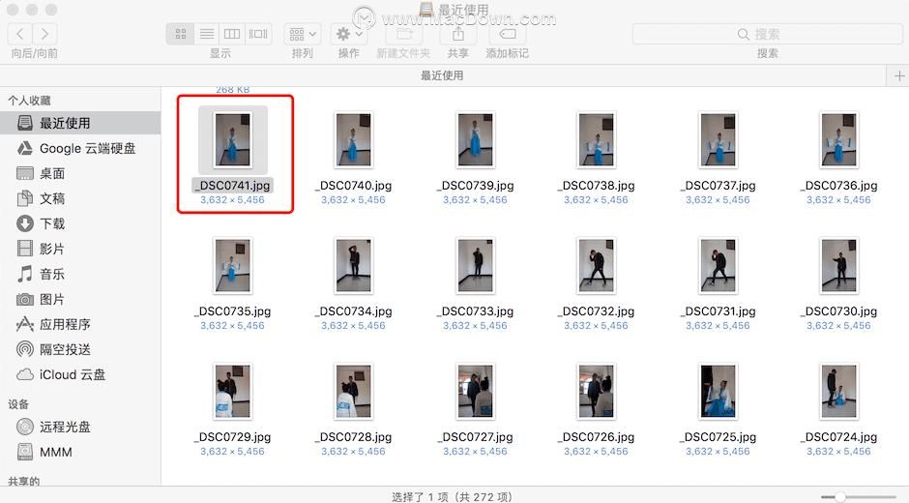Click the _DSC0726.jpg file name
The width and height of the screenshot is (909, 503).
(597, 437)
